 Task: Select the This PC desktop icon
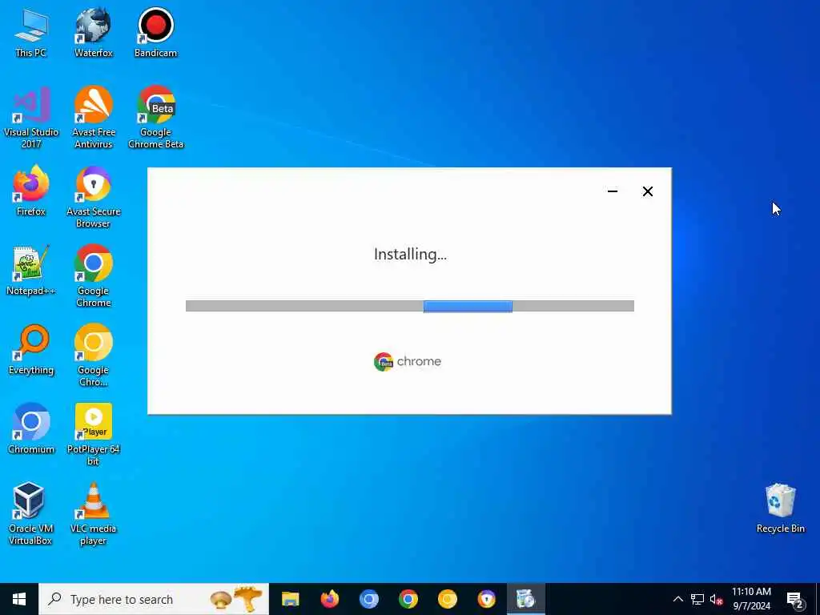(x=31, y=33)
